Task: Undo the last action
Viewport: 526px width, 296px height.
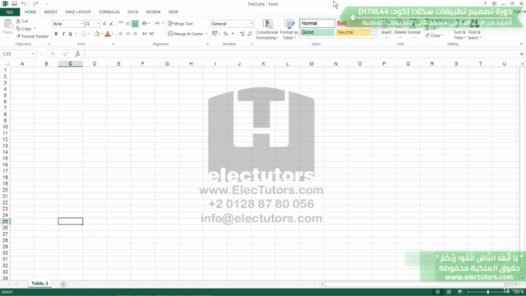Action: 24,3
